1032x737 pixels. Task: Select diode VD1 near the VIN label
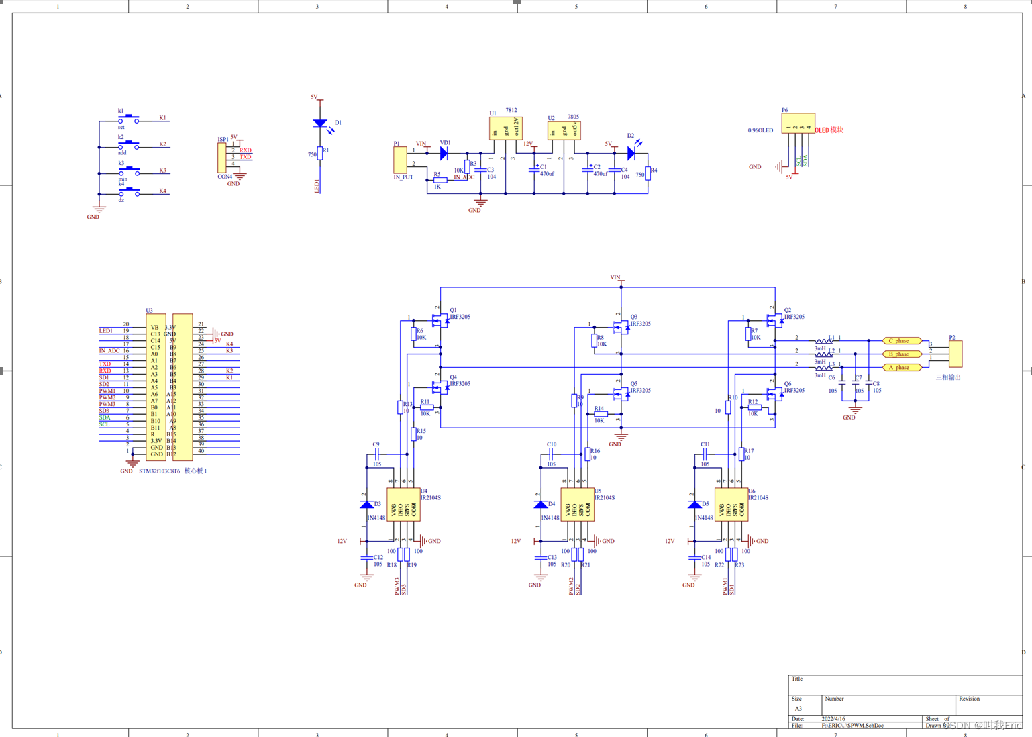coord(444,154)
